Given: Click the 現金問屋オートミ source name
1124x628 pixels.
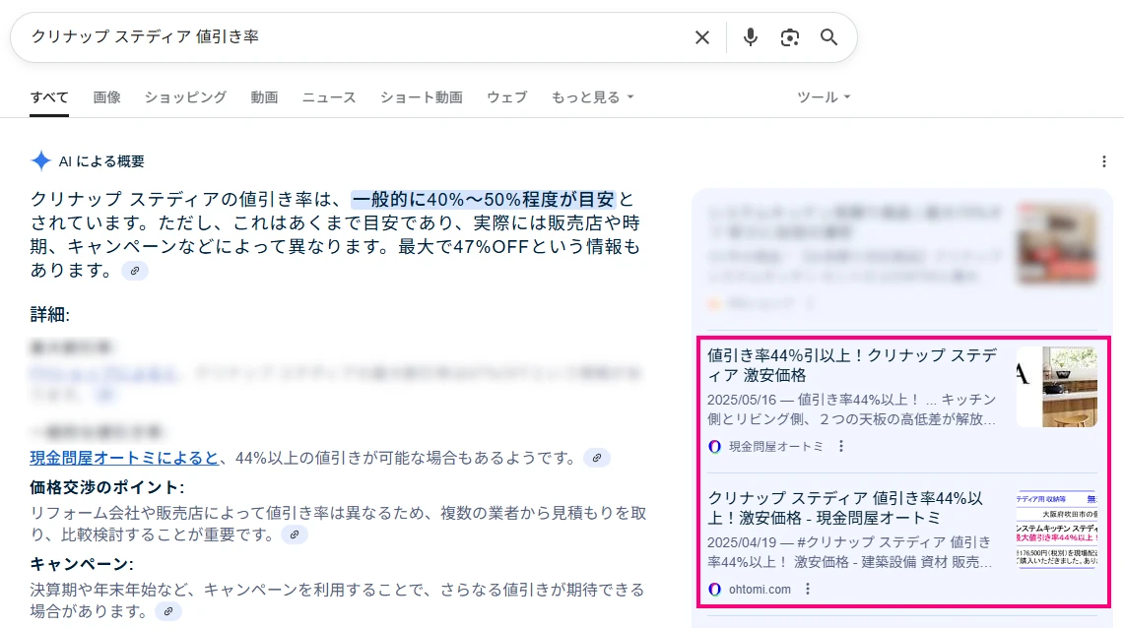Looking at the screenshot, I should pos(776,447).
